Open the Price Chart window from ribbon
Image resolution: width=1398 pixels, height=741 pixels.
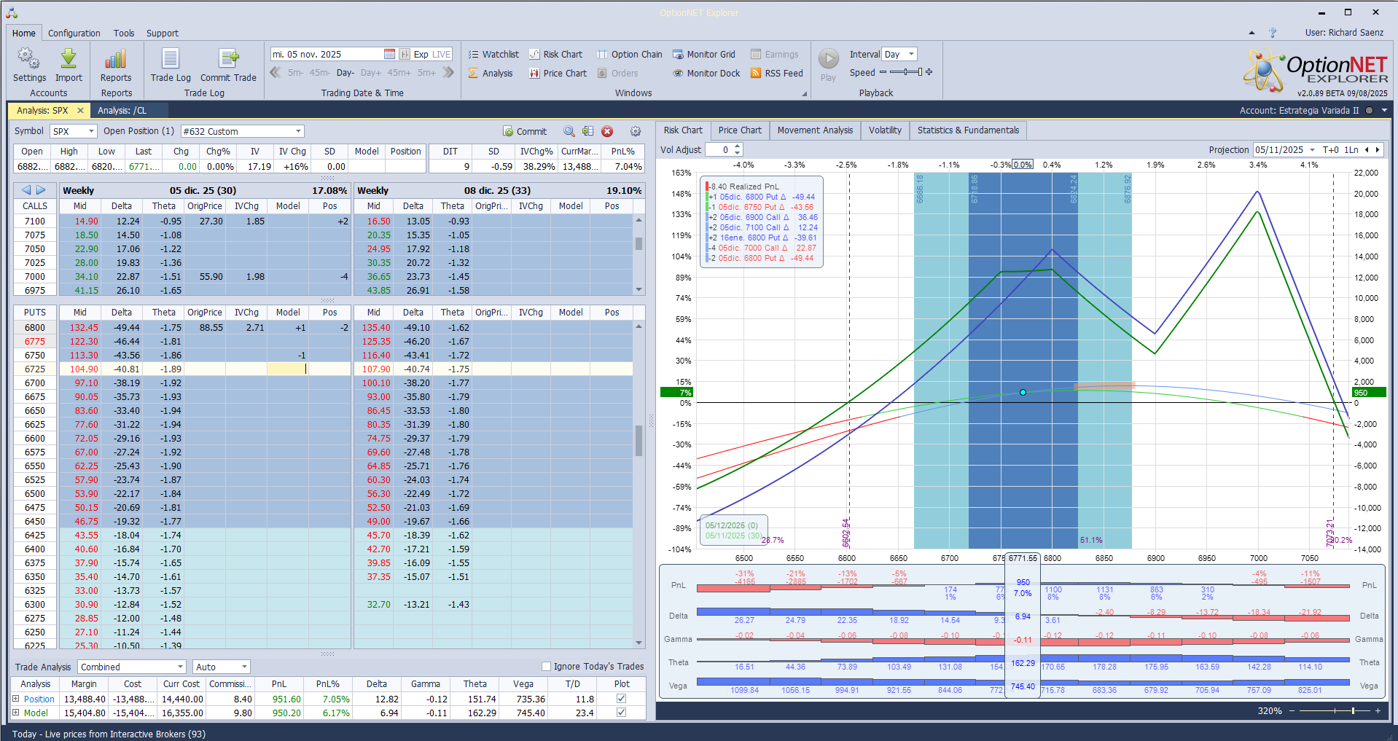click(x=558, y=73)
